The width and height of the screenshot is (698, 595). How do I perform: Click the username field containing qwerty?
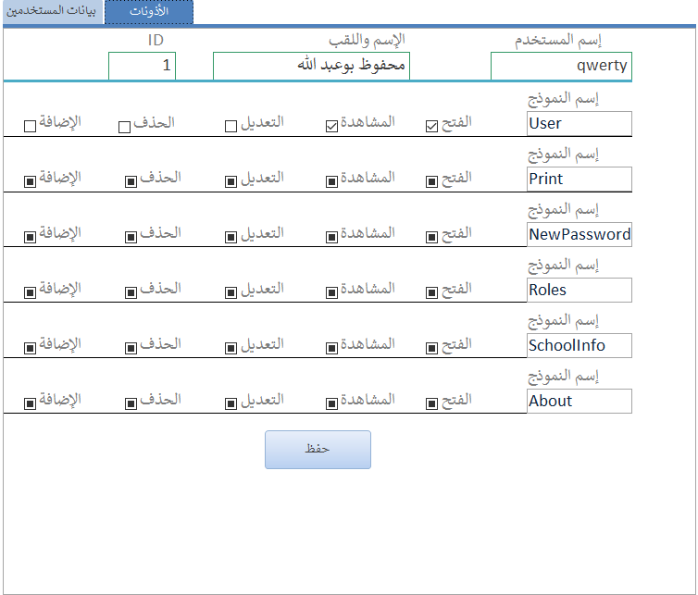pyautogui.click(x=561, y=66)
